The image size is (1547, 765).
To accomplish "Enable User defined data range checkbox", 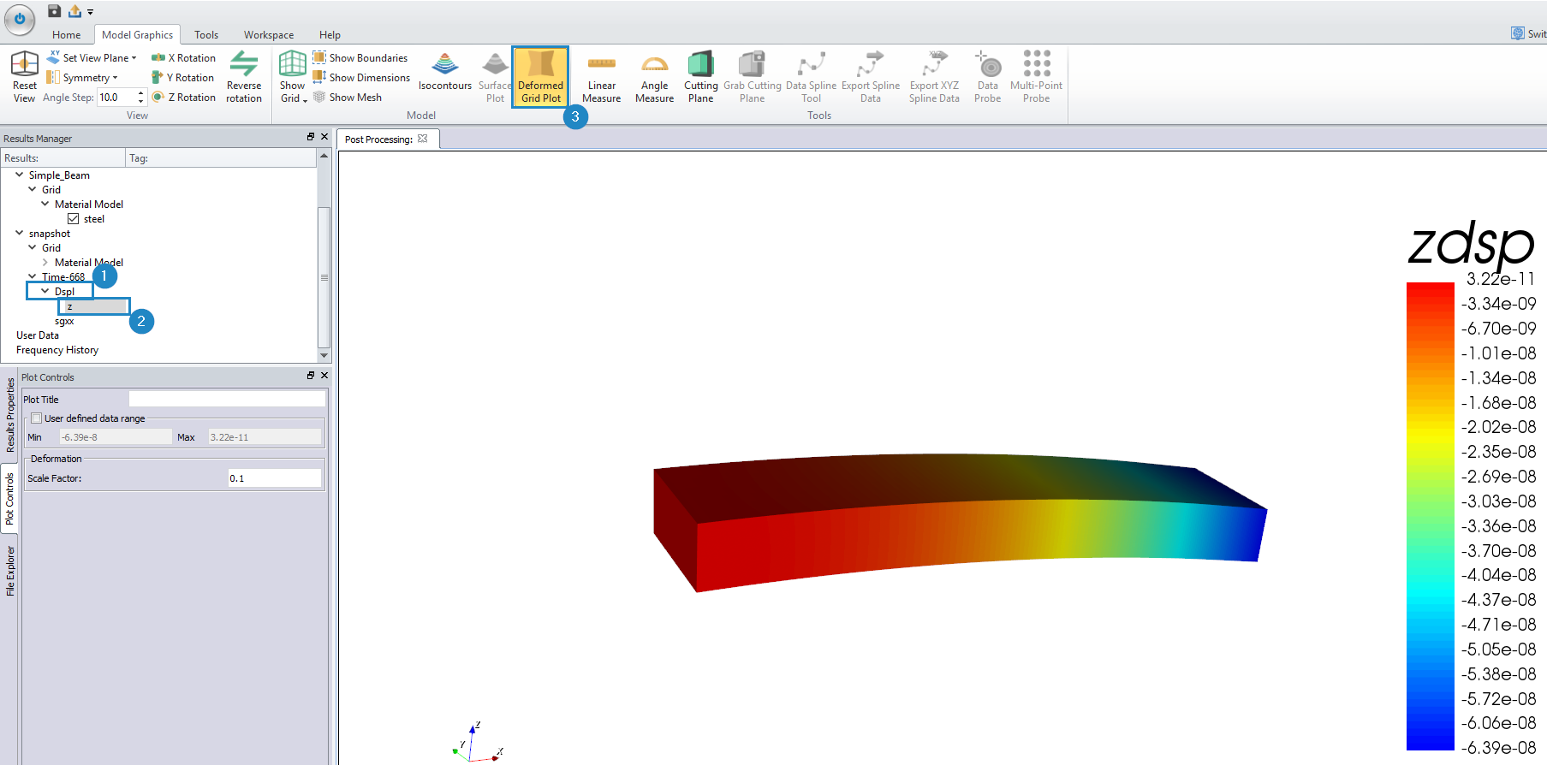I will (x=37, y=418).
